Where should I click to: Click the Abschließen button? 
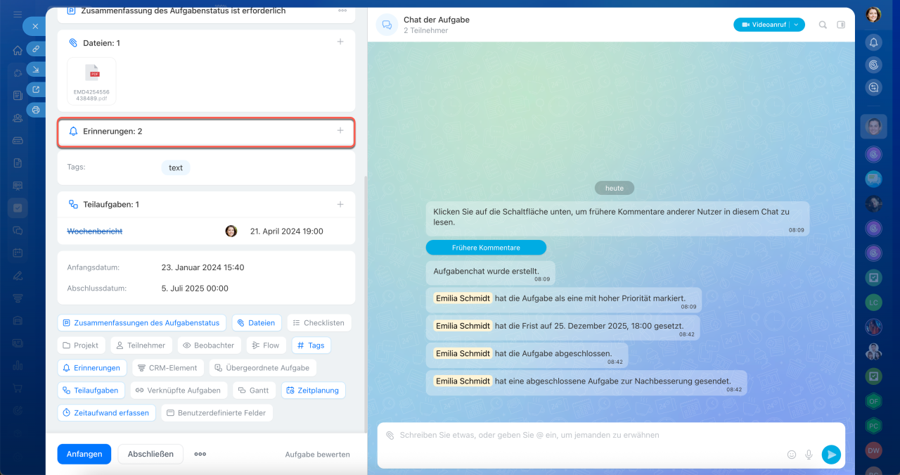tap(150, 454)
